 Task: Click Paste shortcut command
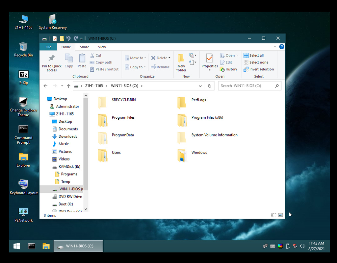tap(104, 69)
